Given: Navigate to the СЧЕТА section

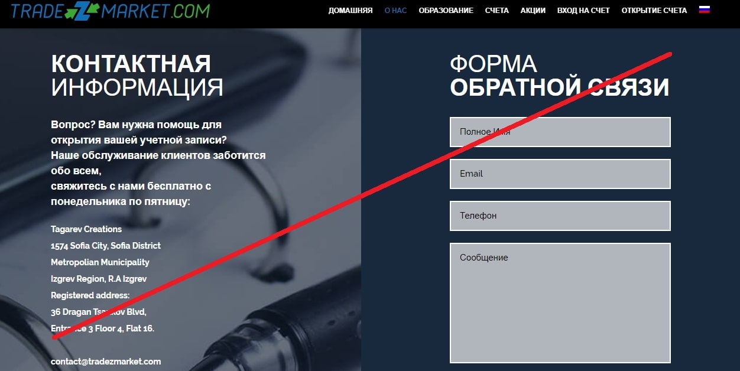Looking at the screenshot, I should (x=496, y=11).
